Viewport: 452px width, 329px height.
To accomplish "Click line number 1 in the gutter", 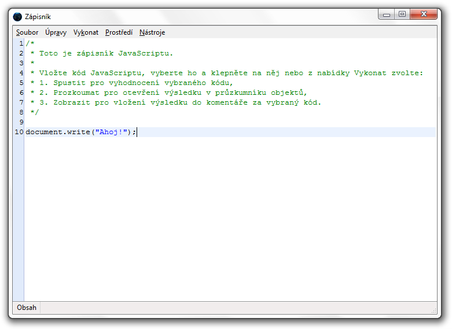I will point(21,43).
